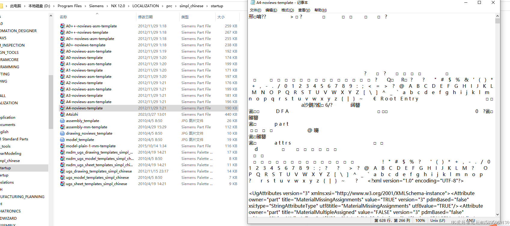Go to LOCALIZATION folder in address bar
This screenshot has height=226, width=510.
[146, 6]
